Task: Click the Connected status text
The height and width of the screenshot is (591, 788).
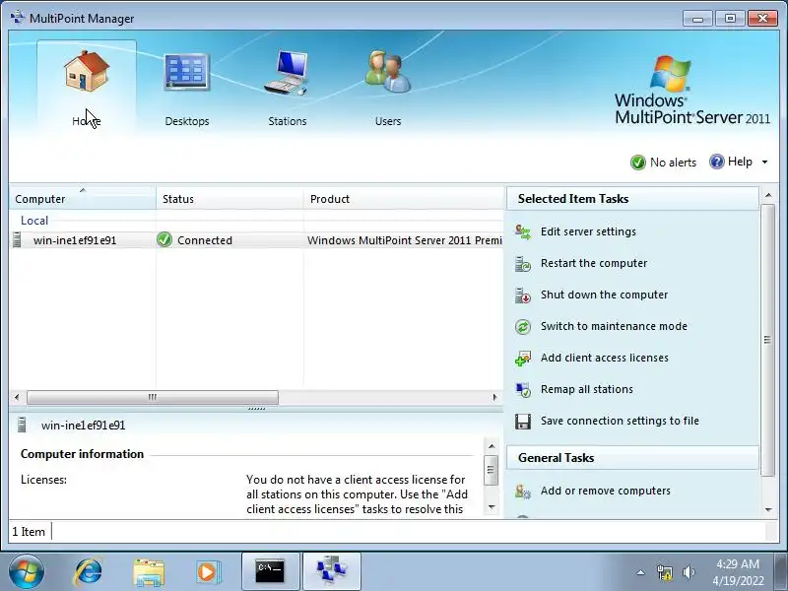Action: click(x=205, y=240)
